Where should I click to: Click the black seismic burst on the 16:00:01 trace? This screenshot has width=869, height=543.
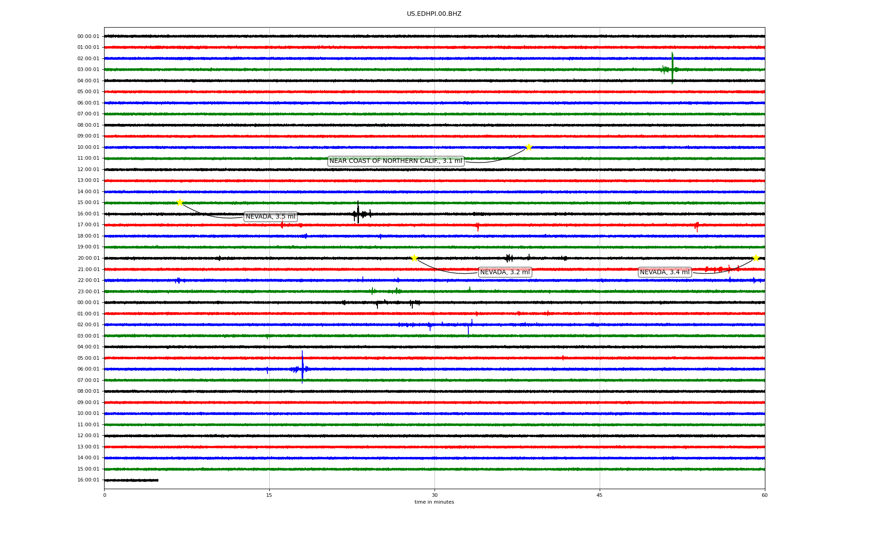pyautogui.click(x=358, y=213)
